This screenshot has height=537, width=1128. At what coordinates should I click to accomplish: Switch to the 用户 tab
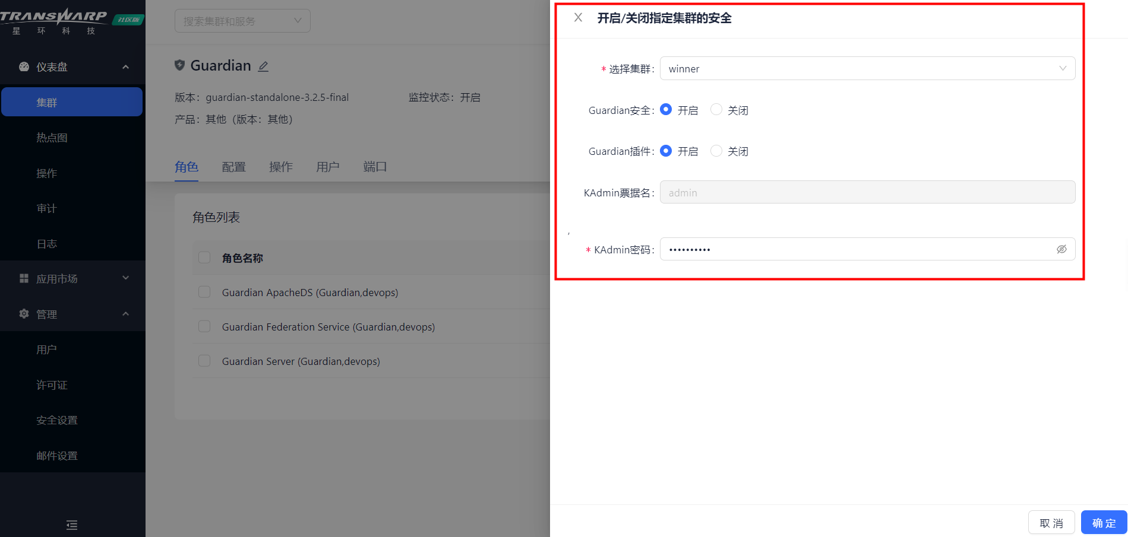[x=328, y=167]
